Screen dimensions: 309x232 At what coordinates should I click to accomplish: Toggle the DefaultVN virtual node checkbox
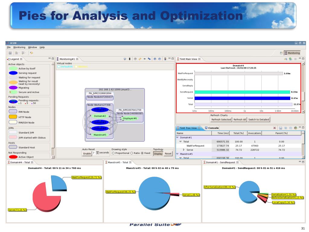pyautogui.click(x=59, y=67)
